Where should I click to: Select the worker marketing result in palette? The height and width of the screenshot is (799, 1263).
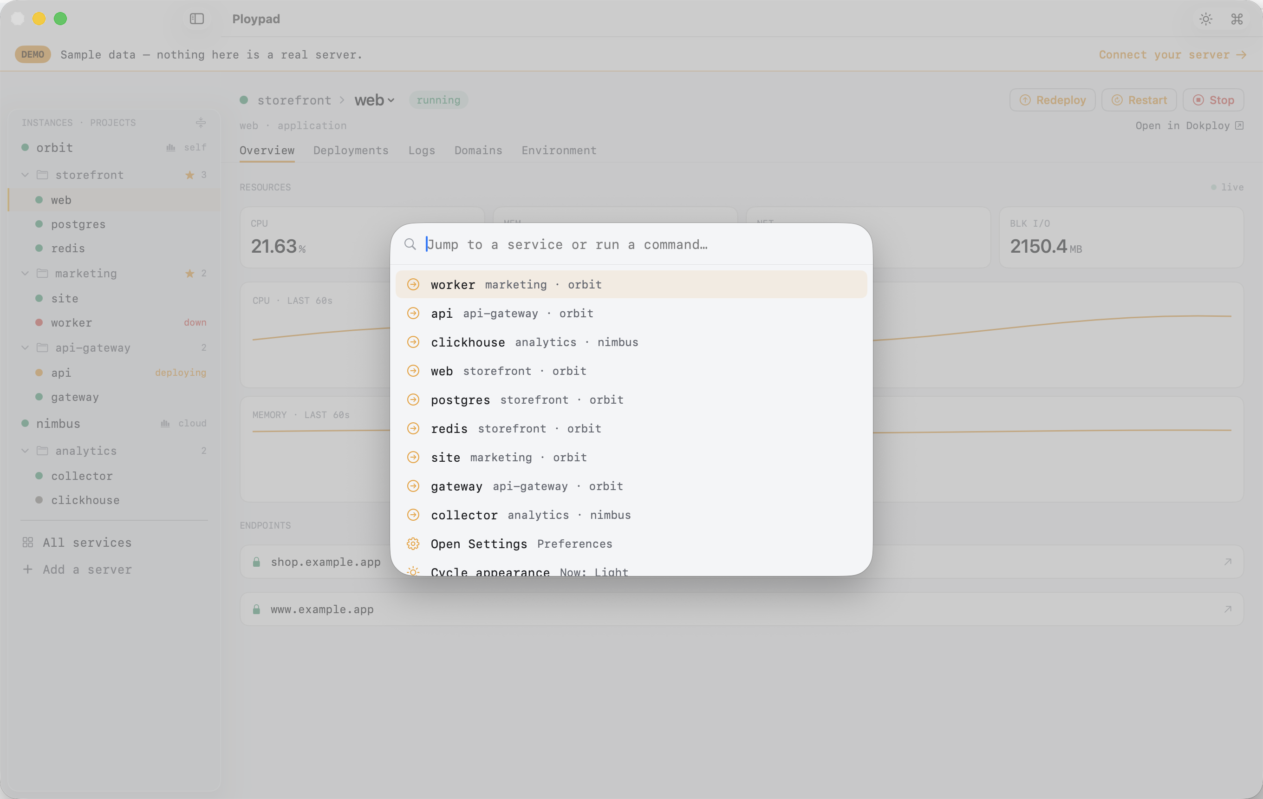pos(631,284)
